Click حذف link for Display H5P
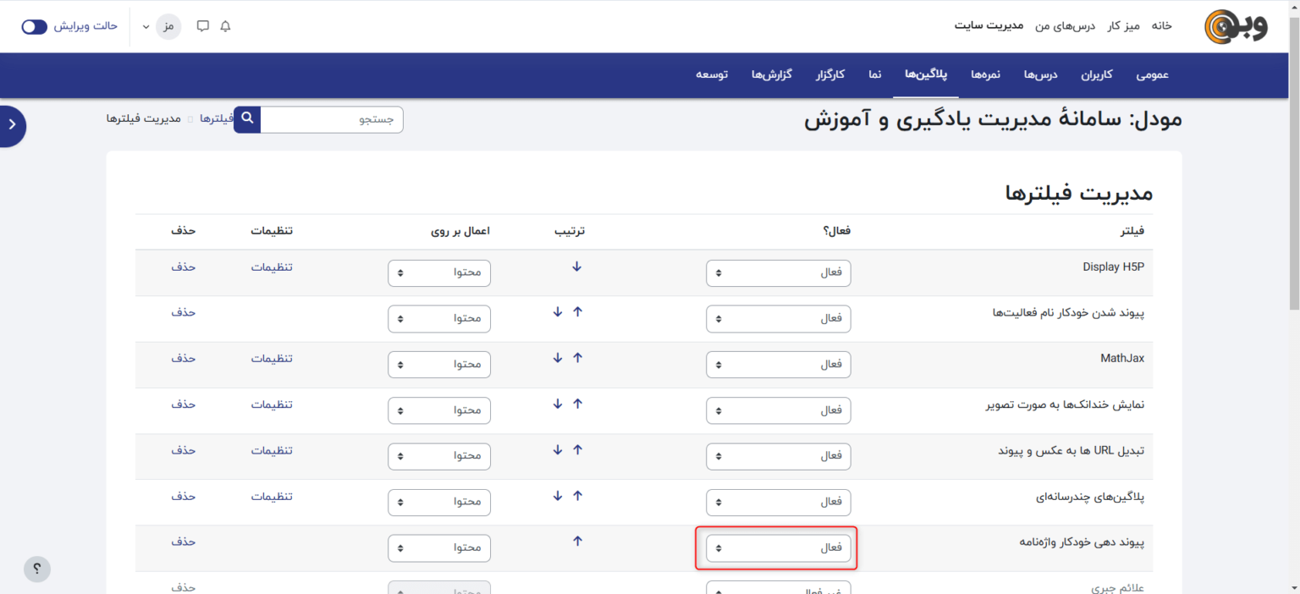The image size is (1300, 594). [x=183, y=267]
